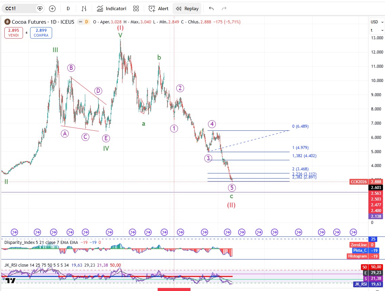
Task: Click the add symbol plus icon
Action: 52,8
